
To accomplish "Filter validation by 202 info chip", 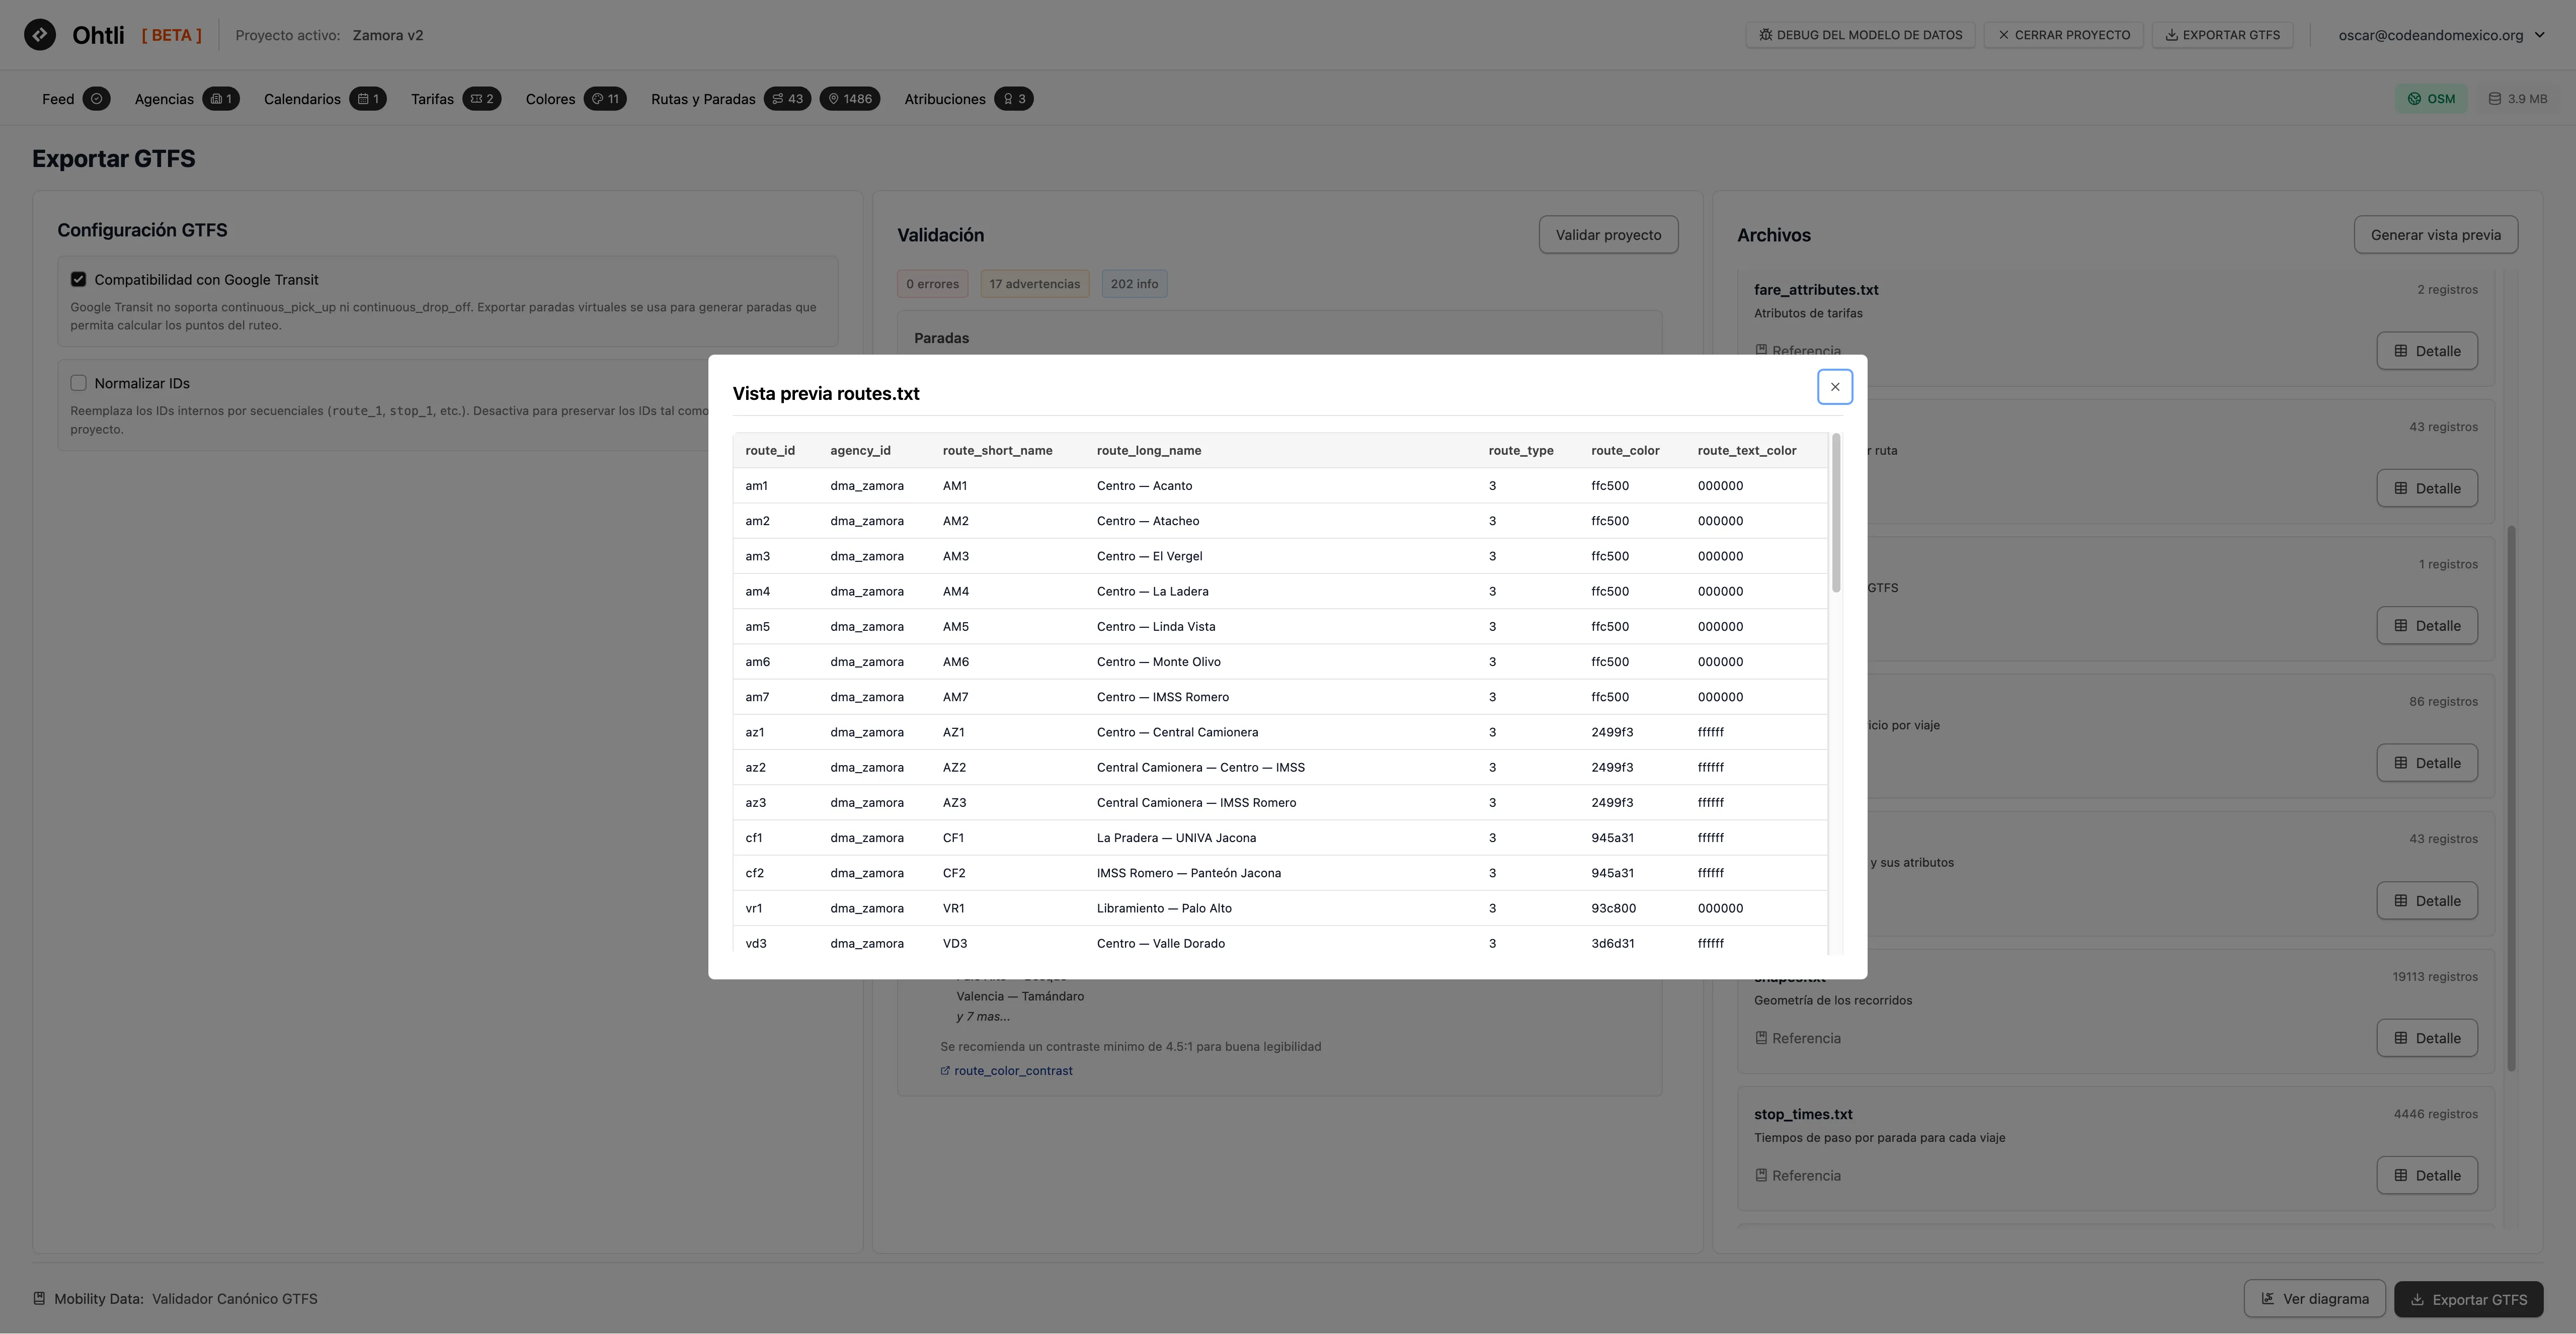I will [x=1134, y=284].
